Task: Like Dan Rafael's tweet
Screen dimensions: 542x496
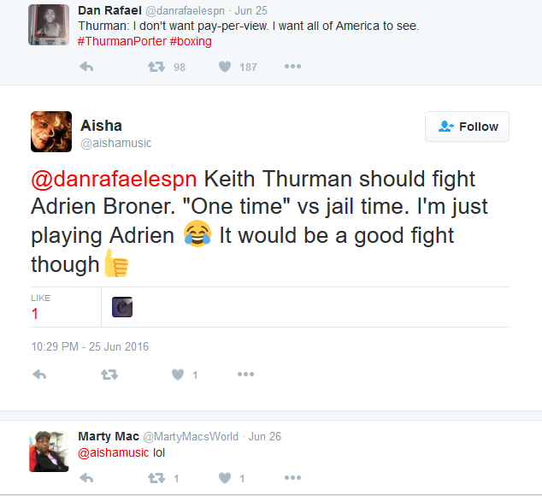Action: click(225, 67)
